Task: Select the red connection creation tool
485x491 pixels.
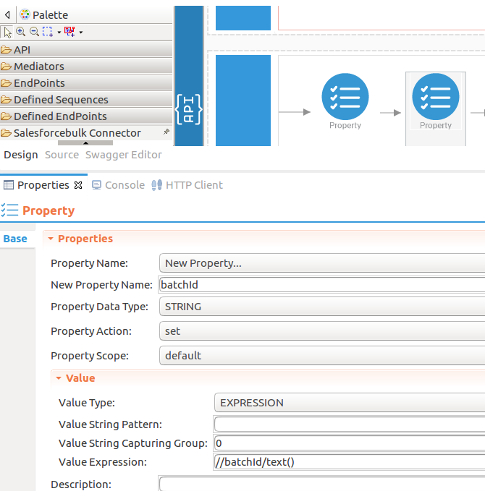Action: (x=69, y=32)
